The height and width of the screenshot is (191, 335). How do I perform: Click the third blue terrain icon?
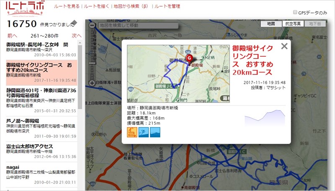click(x=155, y=132)
